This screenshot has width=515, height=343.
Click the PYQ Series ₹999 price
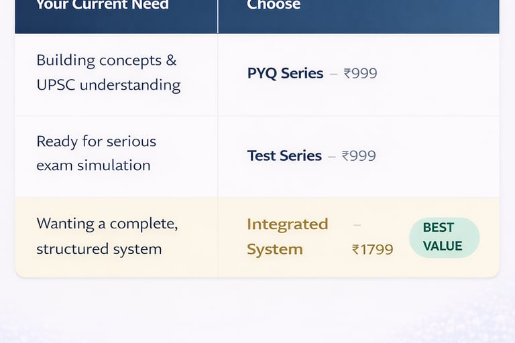click(x=361, y=74)
